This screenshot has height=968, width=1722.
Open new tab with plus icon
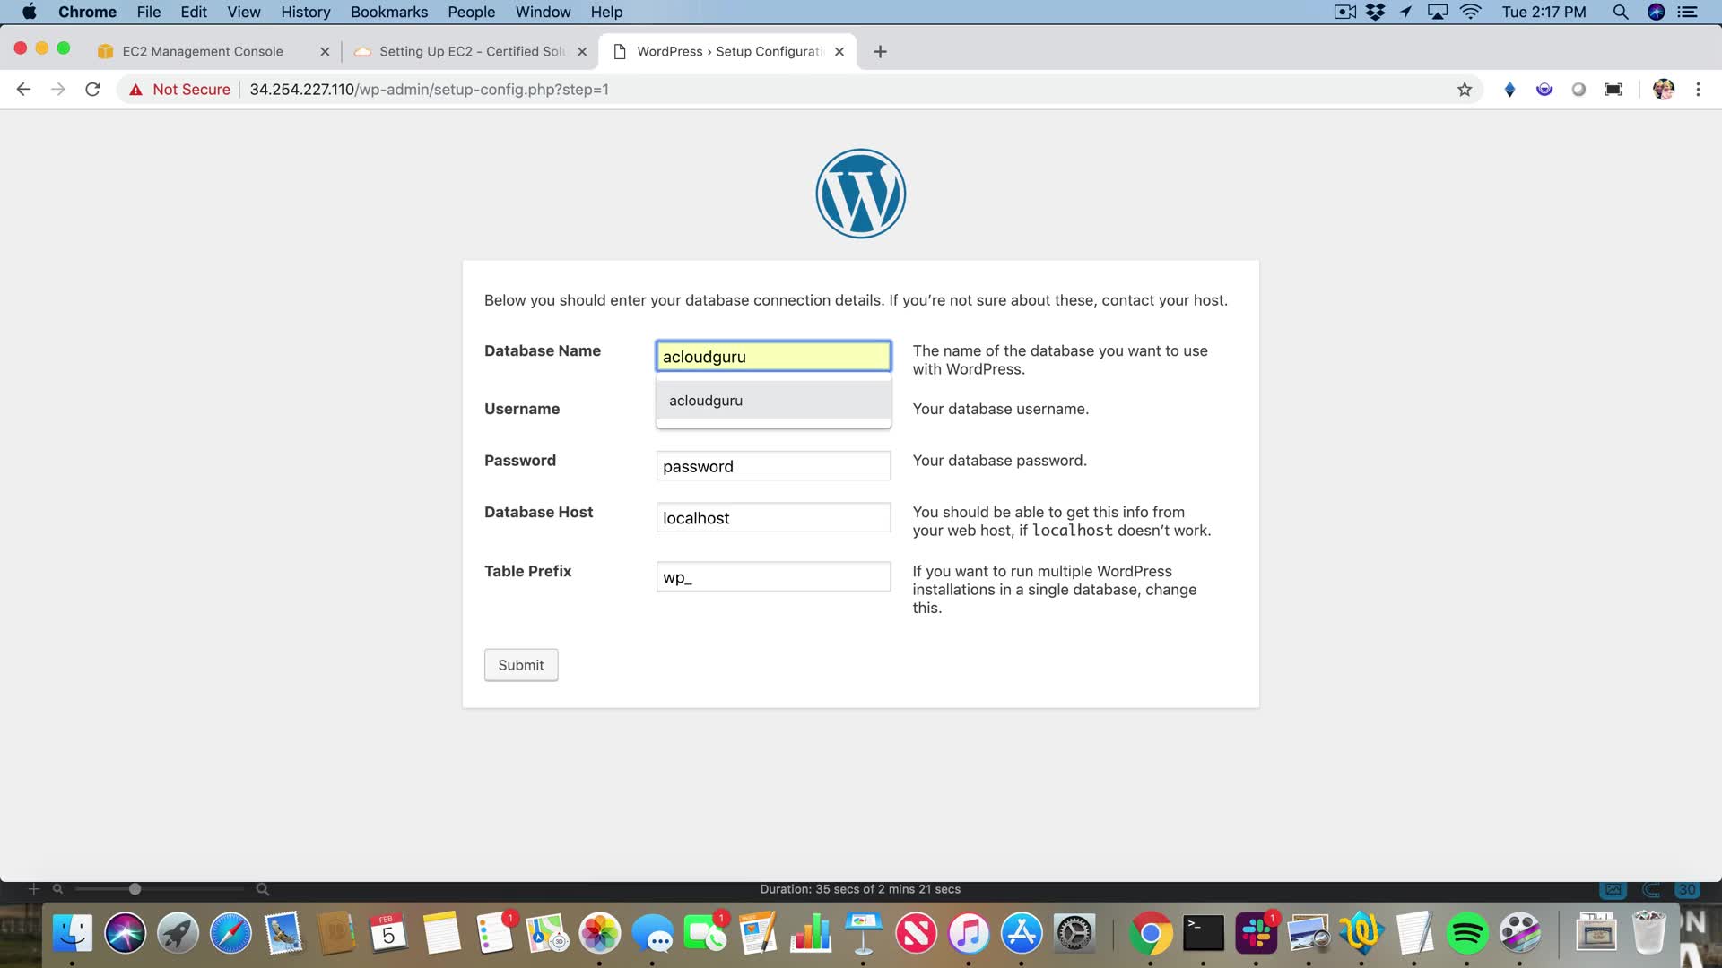point(880,52)
